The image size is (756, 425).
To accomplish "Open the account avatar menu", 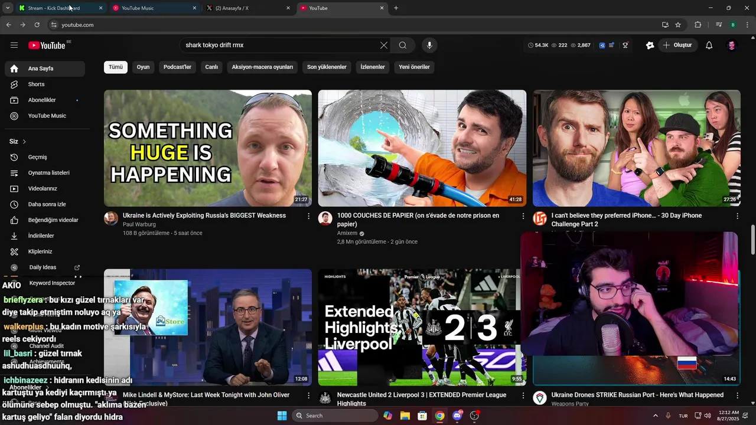I will tap(732, 45).
